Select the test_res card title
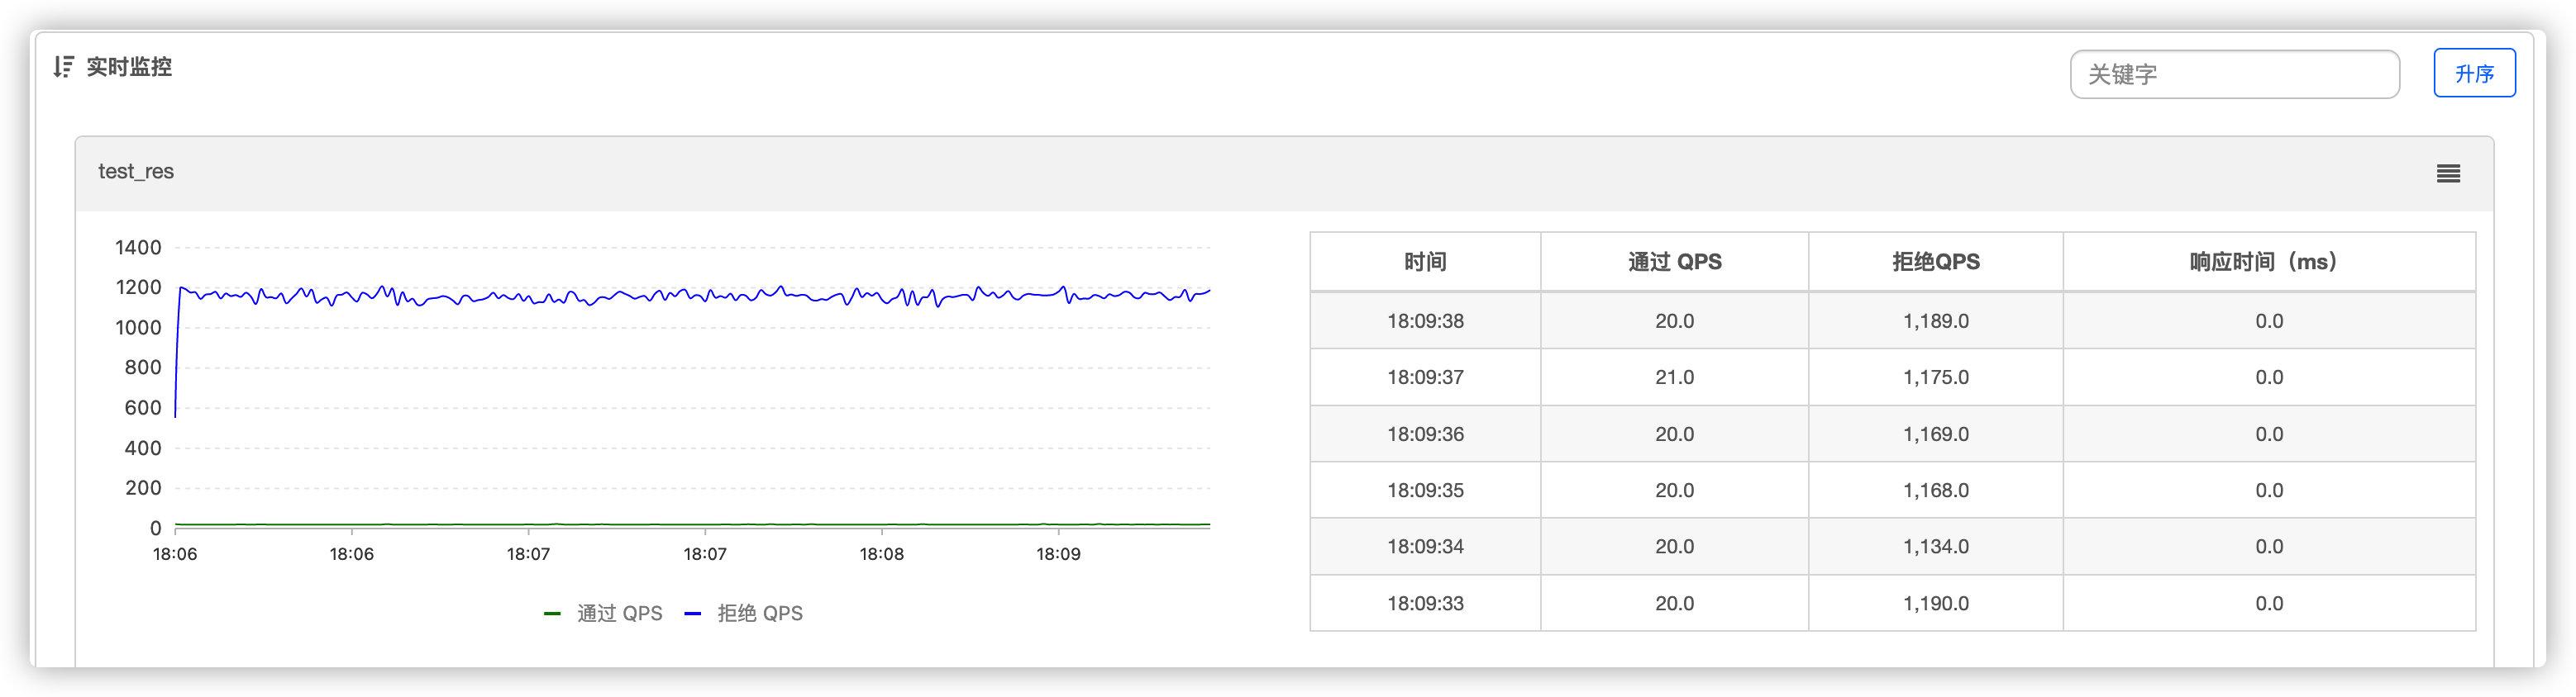The height and width of the screenshot is (697, 2576). (x=136, y=172)
